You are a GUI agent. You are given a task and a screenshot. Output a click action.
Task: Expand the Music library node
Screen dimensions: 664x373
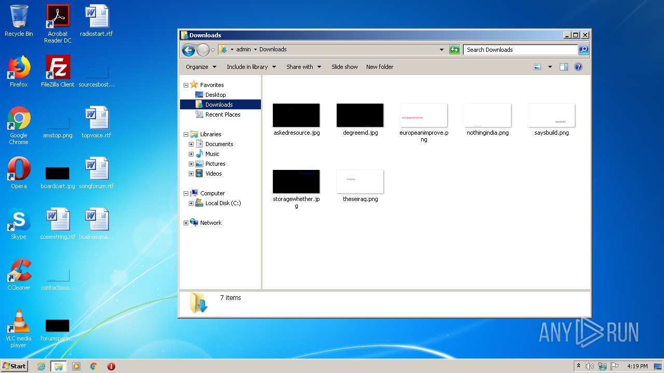click(191, 154)
